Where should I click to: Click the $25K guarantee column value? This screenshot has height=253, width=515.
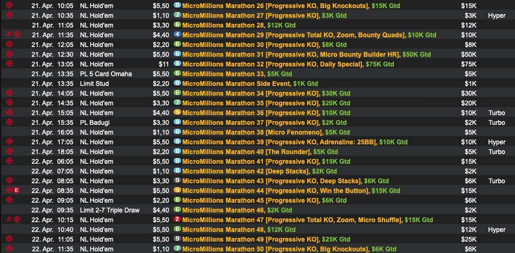pyautogui.click(x=468, y=239)
